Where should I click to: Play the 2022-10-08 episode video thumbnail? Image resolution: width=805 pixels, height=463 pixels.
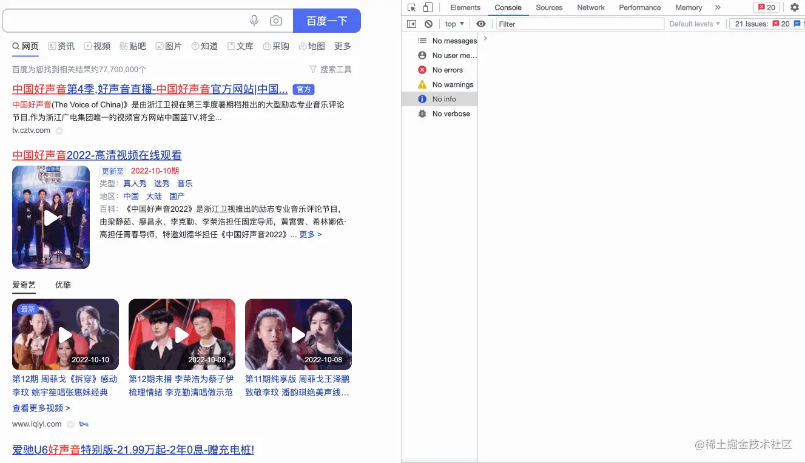click(298, 334)
